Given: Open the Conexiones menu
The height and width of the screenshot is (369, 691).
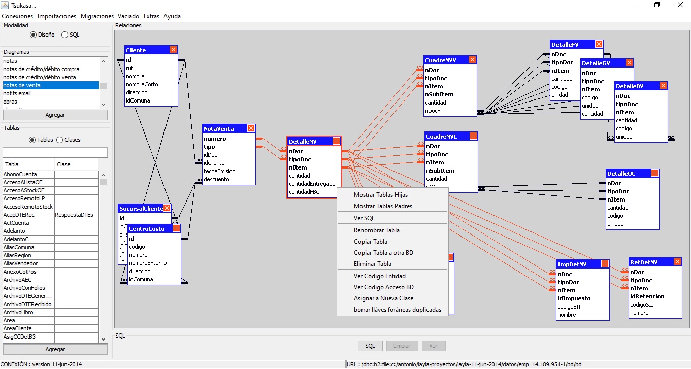Looking at the screenshot, I should (x=17, y=16).
